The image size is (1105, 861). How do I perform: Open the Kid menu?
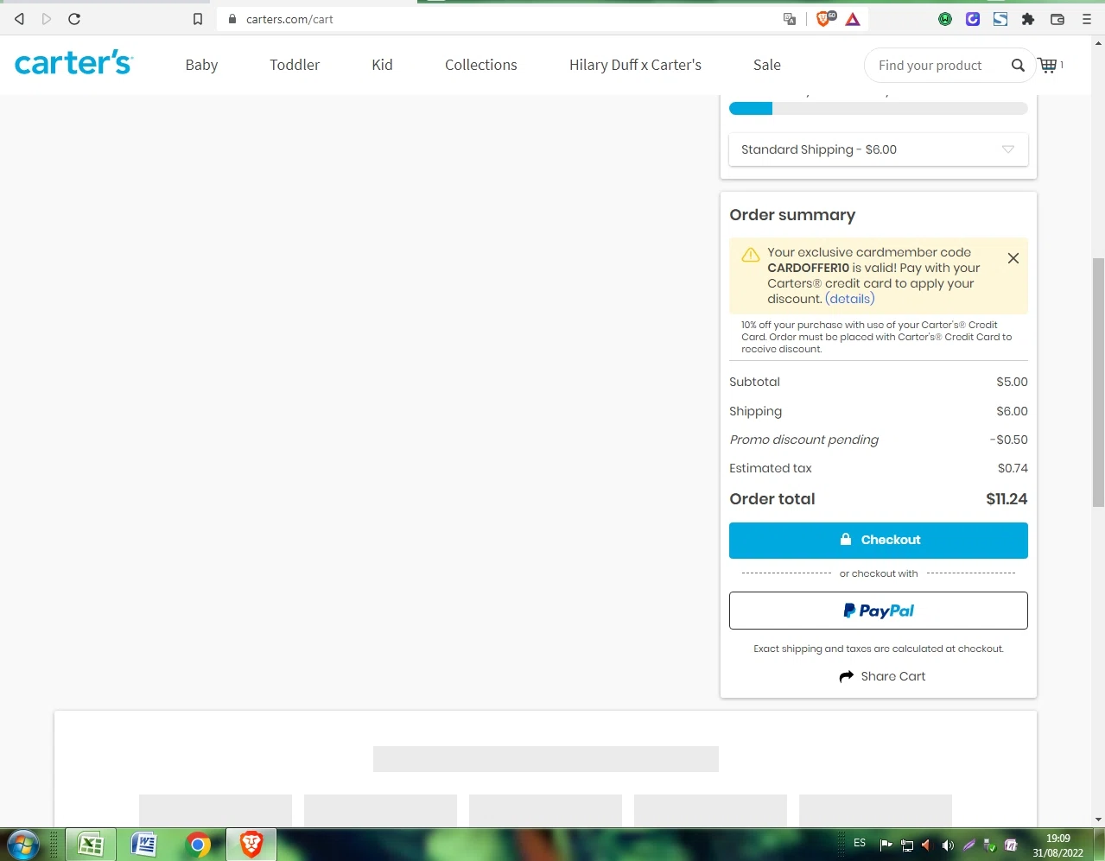pyautogui.click(x=382, y=65)
